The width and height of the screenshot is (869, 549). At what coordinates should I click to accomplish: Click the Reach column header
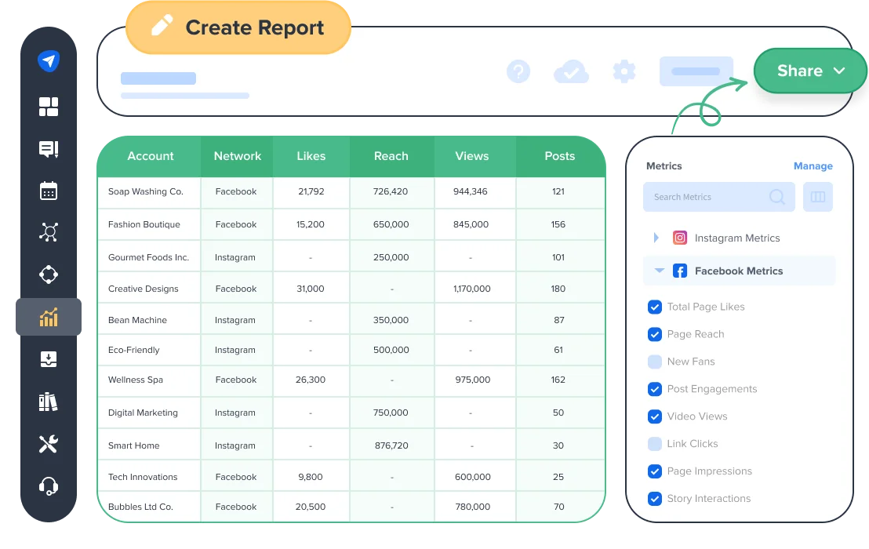391,156
